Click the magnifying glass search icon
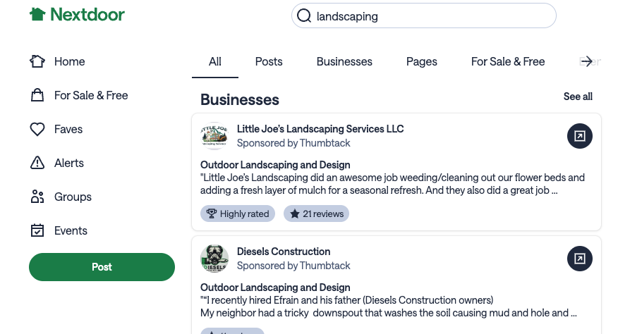618x334 pixels. (x=304, y=16)
